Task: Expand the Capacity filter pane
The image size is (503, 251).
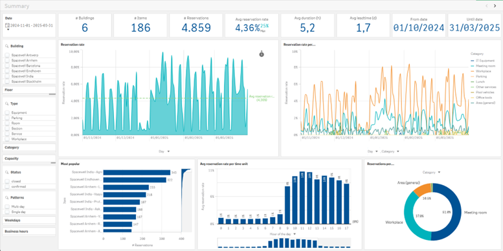Action: [29, 158]
